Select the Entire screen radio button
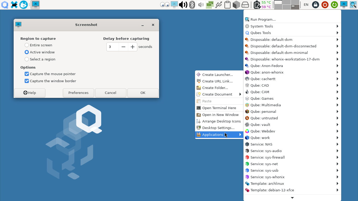Screen dimensions: 358x201 [27, 45]
